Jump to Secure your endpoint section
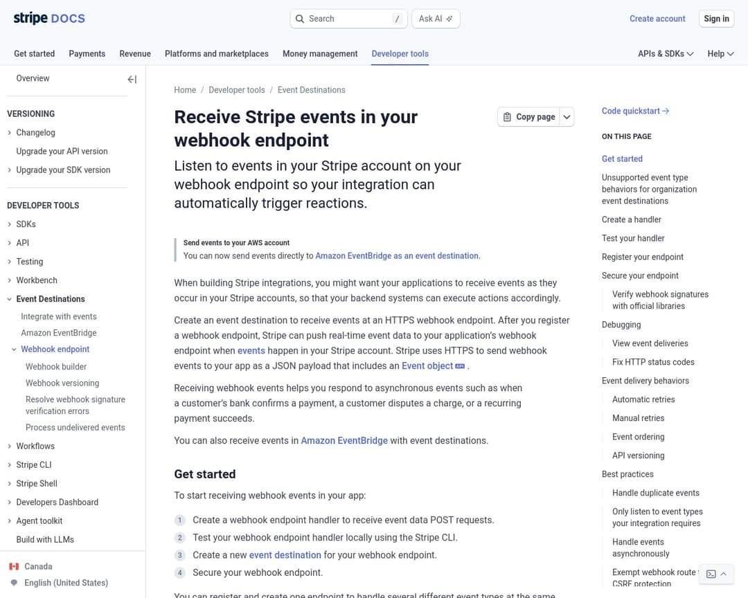The image size is (748, 598). click(640, 275)
